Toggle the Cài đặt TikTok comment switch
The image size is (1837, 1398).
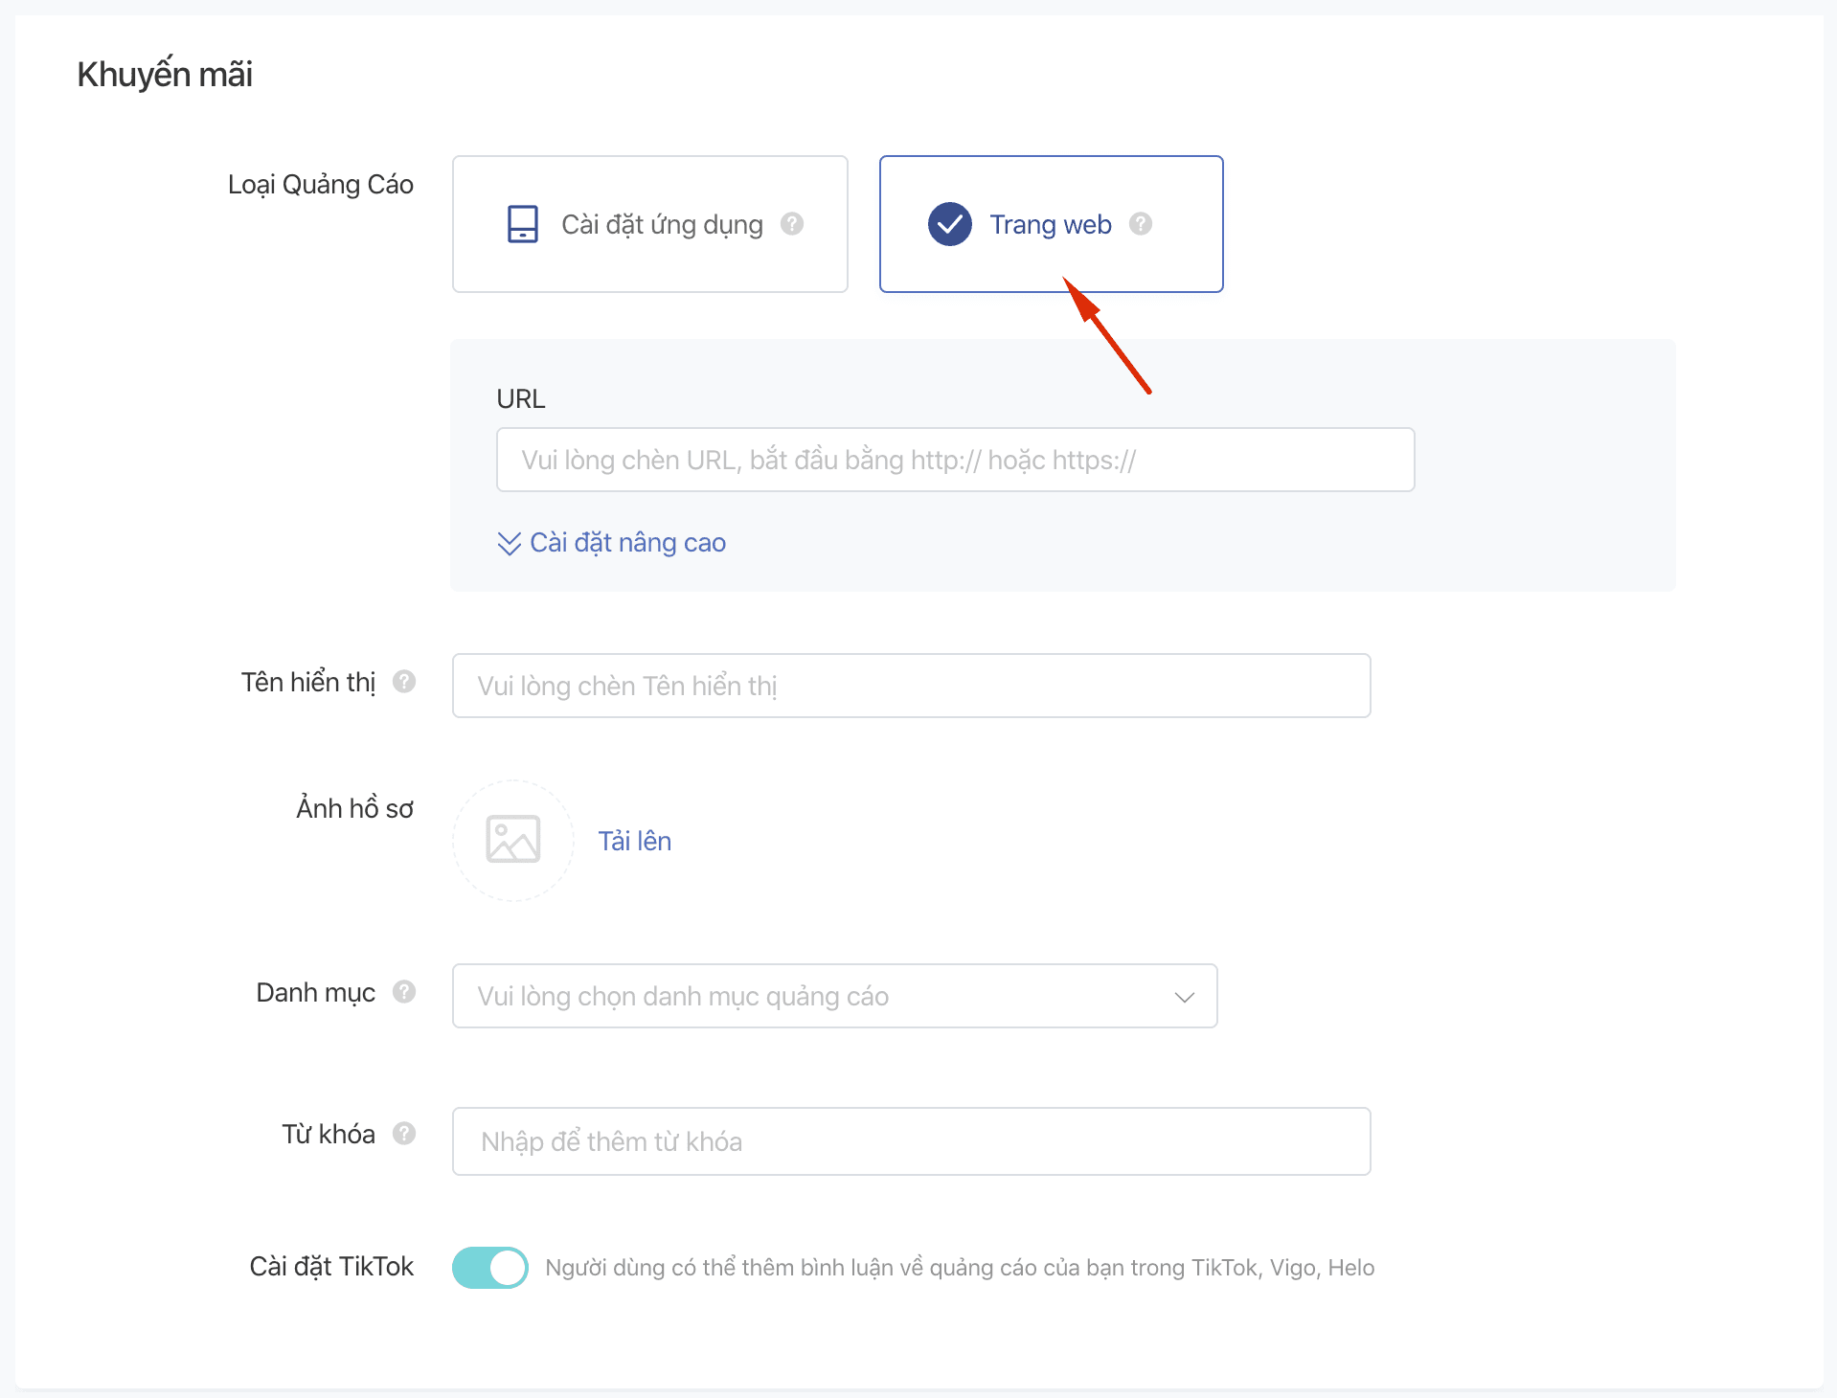click(x=490, y=1268)
